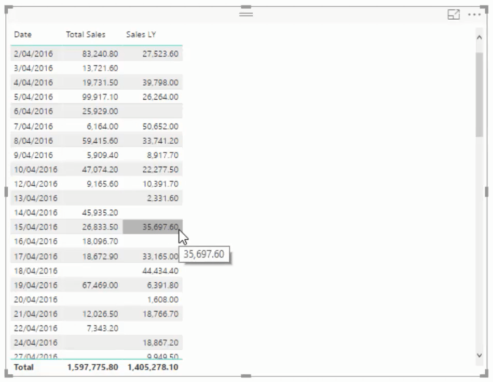Click the Total Sales sum 1,597,775.80
Screen dimensions: 493x382
click(93, 367)
